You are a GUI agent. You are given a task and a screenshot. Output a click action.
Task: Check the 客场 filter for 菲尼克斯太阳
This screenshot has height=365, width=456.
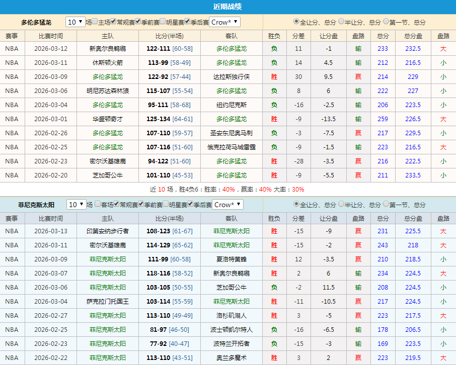coord(97,204)
